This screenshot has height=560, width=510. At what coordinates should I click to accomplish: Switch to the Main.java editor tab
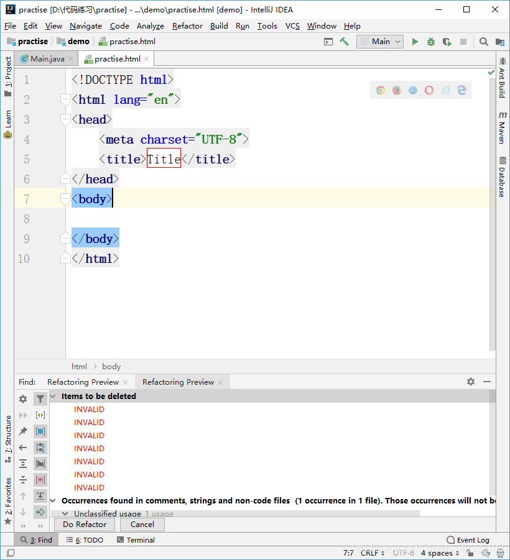tap(47, 59)
